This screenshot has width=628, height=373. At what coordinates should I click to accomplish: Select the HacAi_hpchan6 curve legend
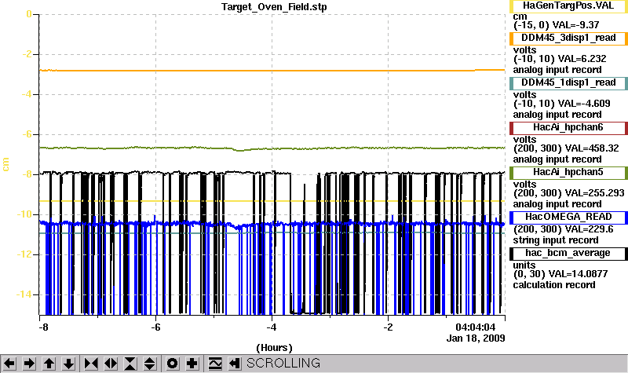click(568, 128)
